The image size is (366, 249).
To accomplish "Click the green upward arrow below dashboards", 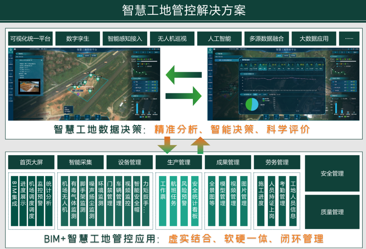I will pyautogui.click(x=200, y=144).
